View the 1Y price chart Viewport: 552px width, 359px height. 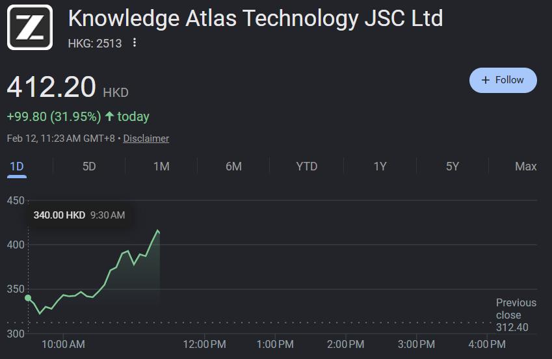(x=380, y=166)
